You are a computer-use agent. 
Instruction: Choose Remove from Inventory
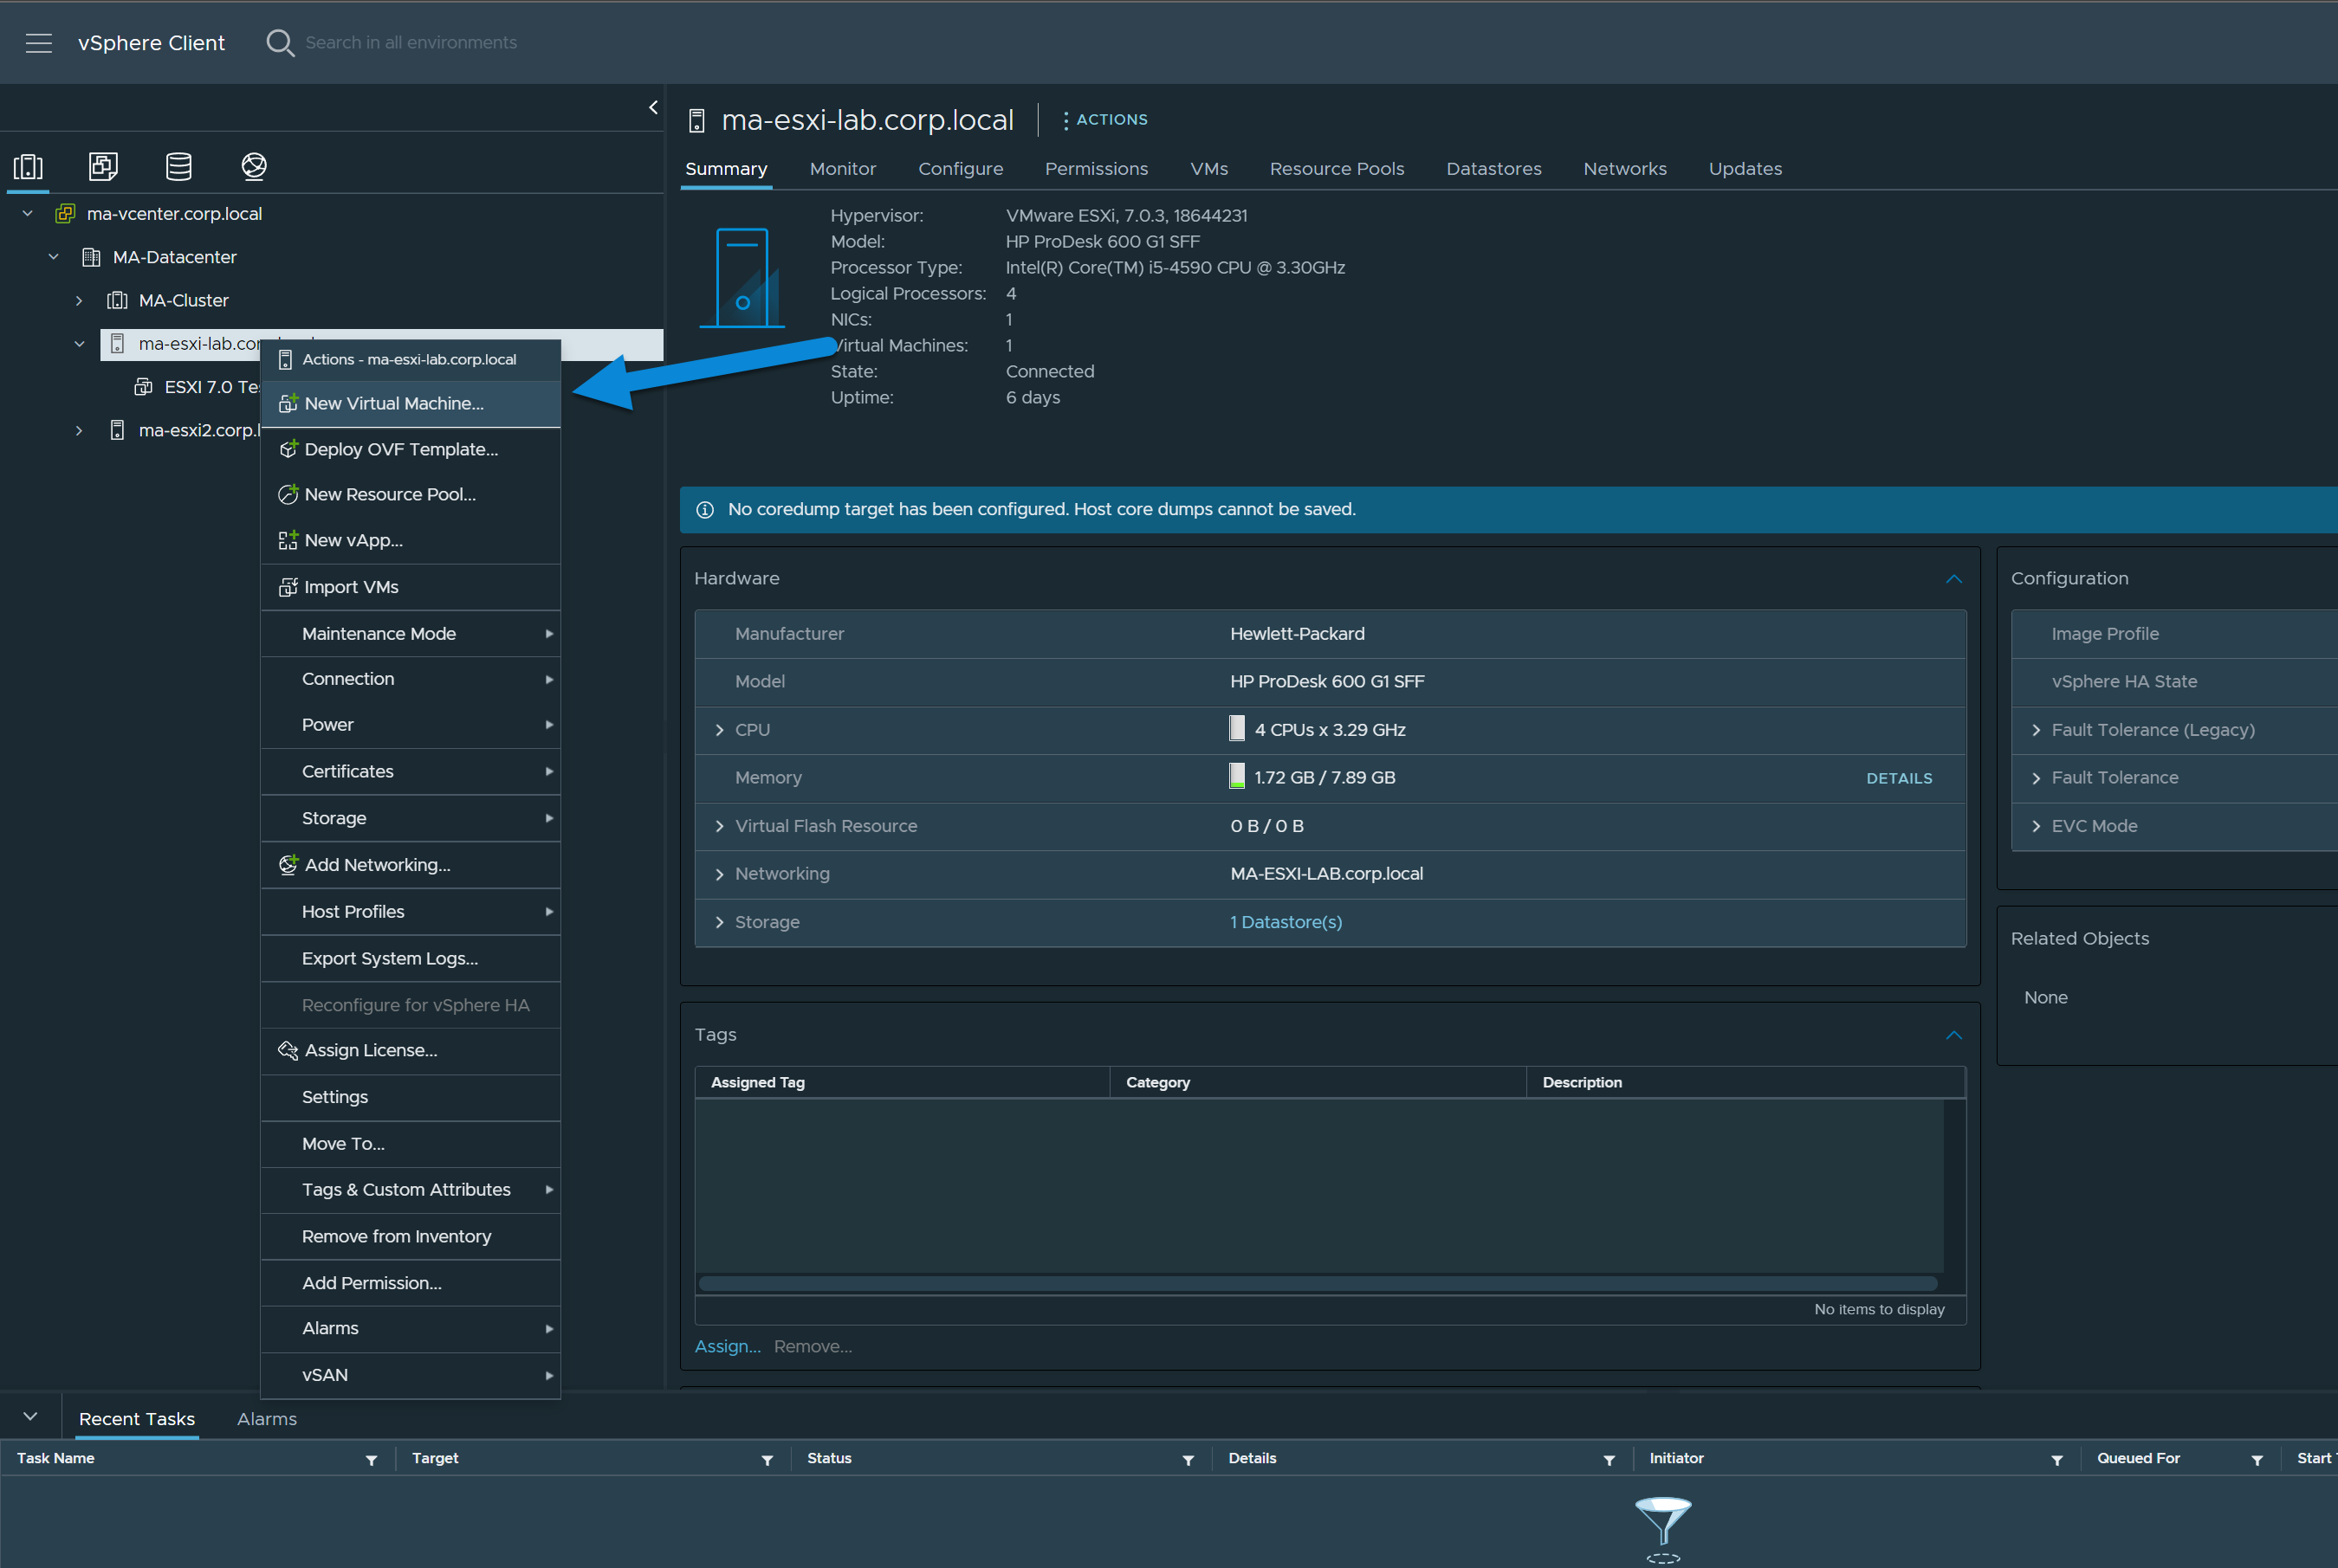point(411,1237)
